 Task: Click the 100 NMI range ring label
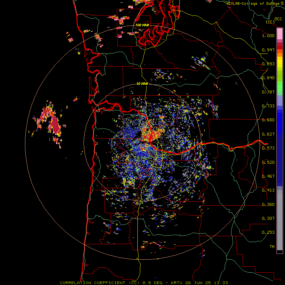142,25
